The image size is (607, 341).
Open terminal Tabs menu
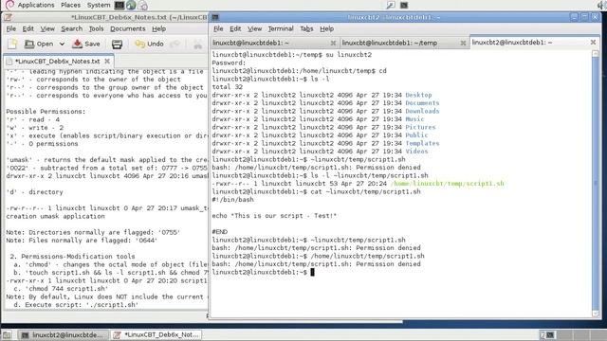306,28
